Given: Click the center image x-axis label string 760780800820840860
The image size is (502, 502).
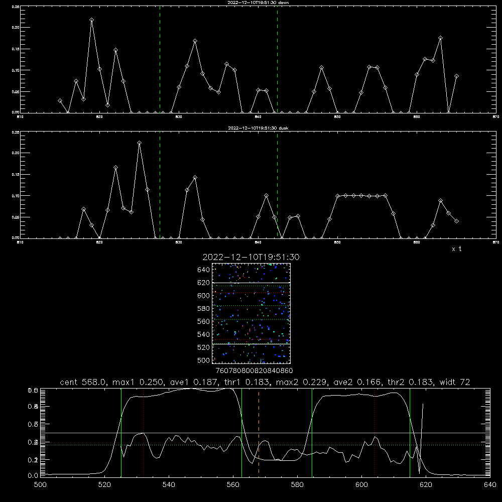Looking at the screenshot, I should (254, 371).
